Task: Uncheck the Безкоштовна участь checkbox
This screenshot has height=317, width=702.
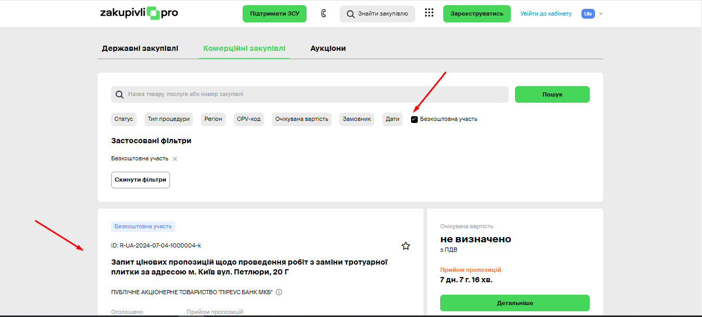Action: click(414, 119)
